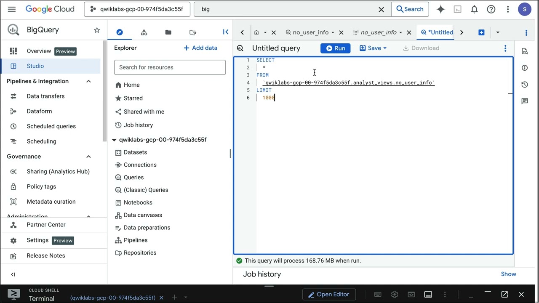Open the Datasets tree item
This screenshot has height=303, width=539.
point(135,152)
